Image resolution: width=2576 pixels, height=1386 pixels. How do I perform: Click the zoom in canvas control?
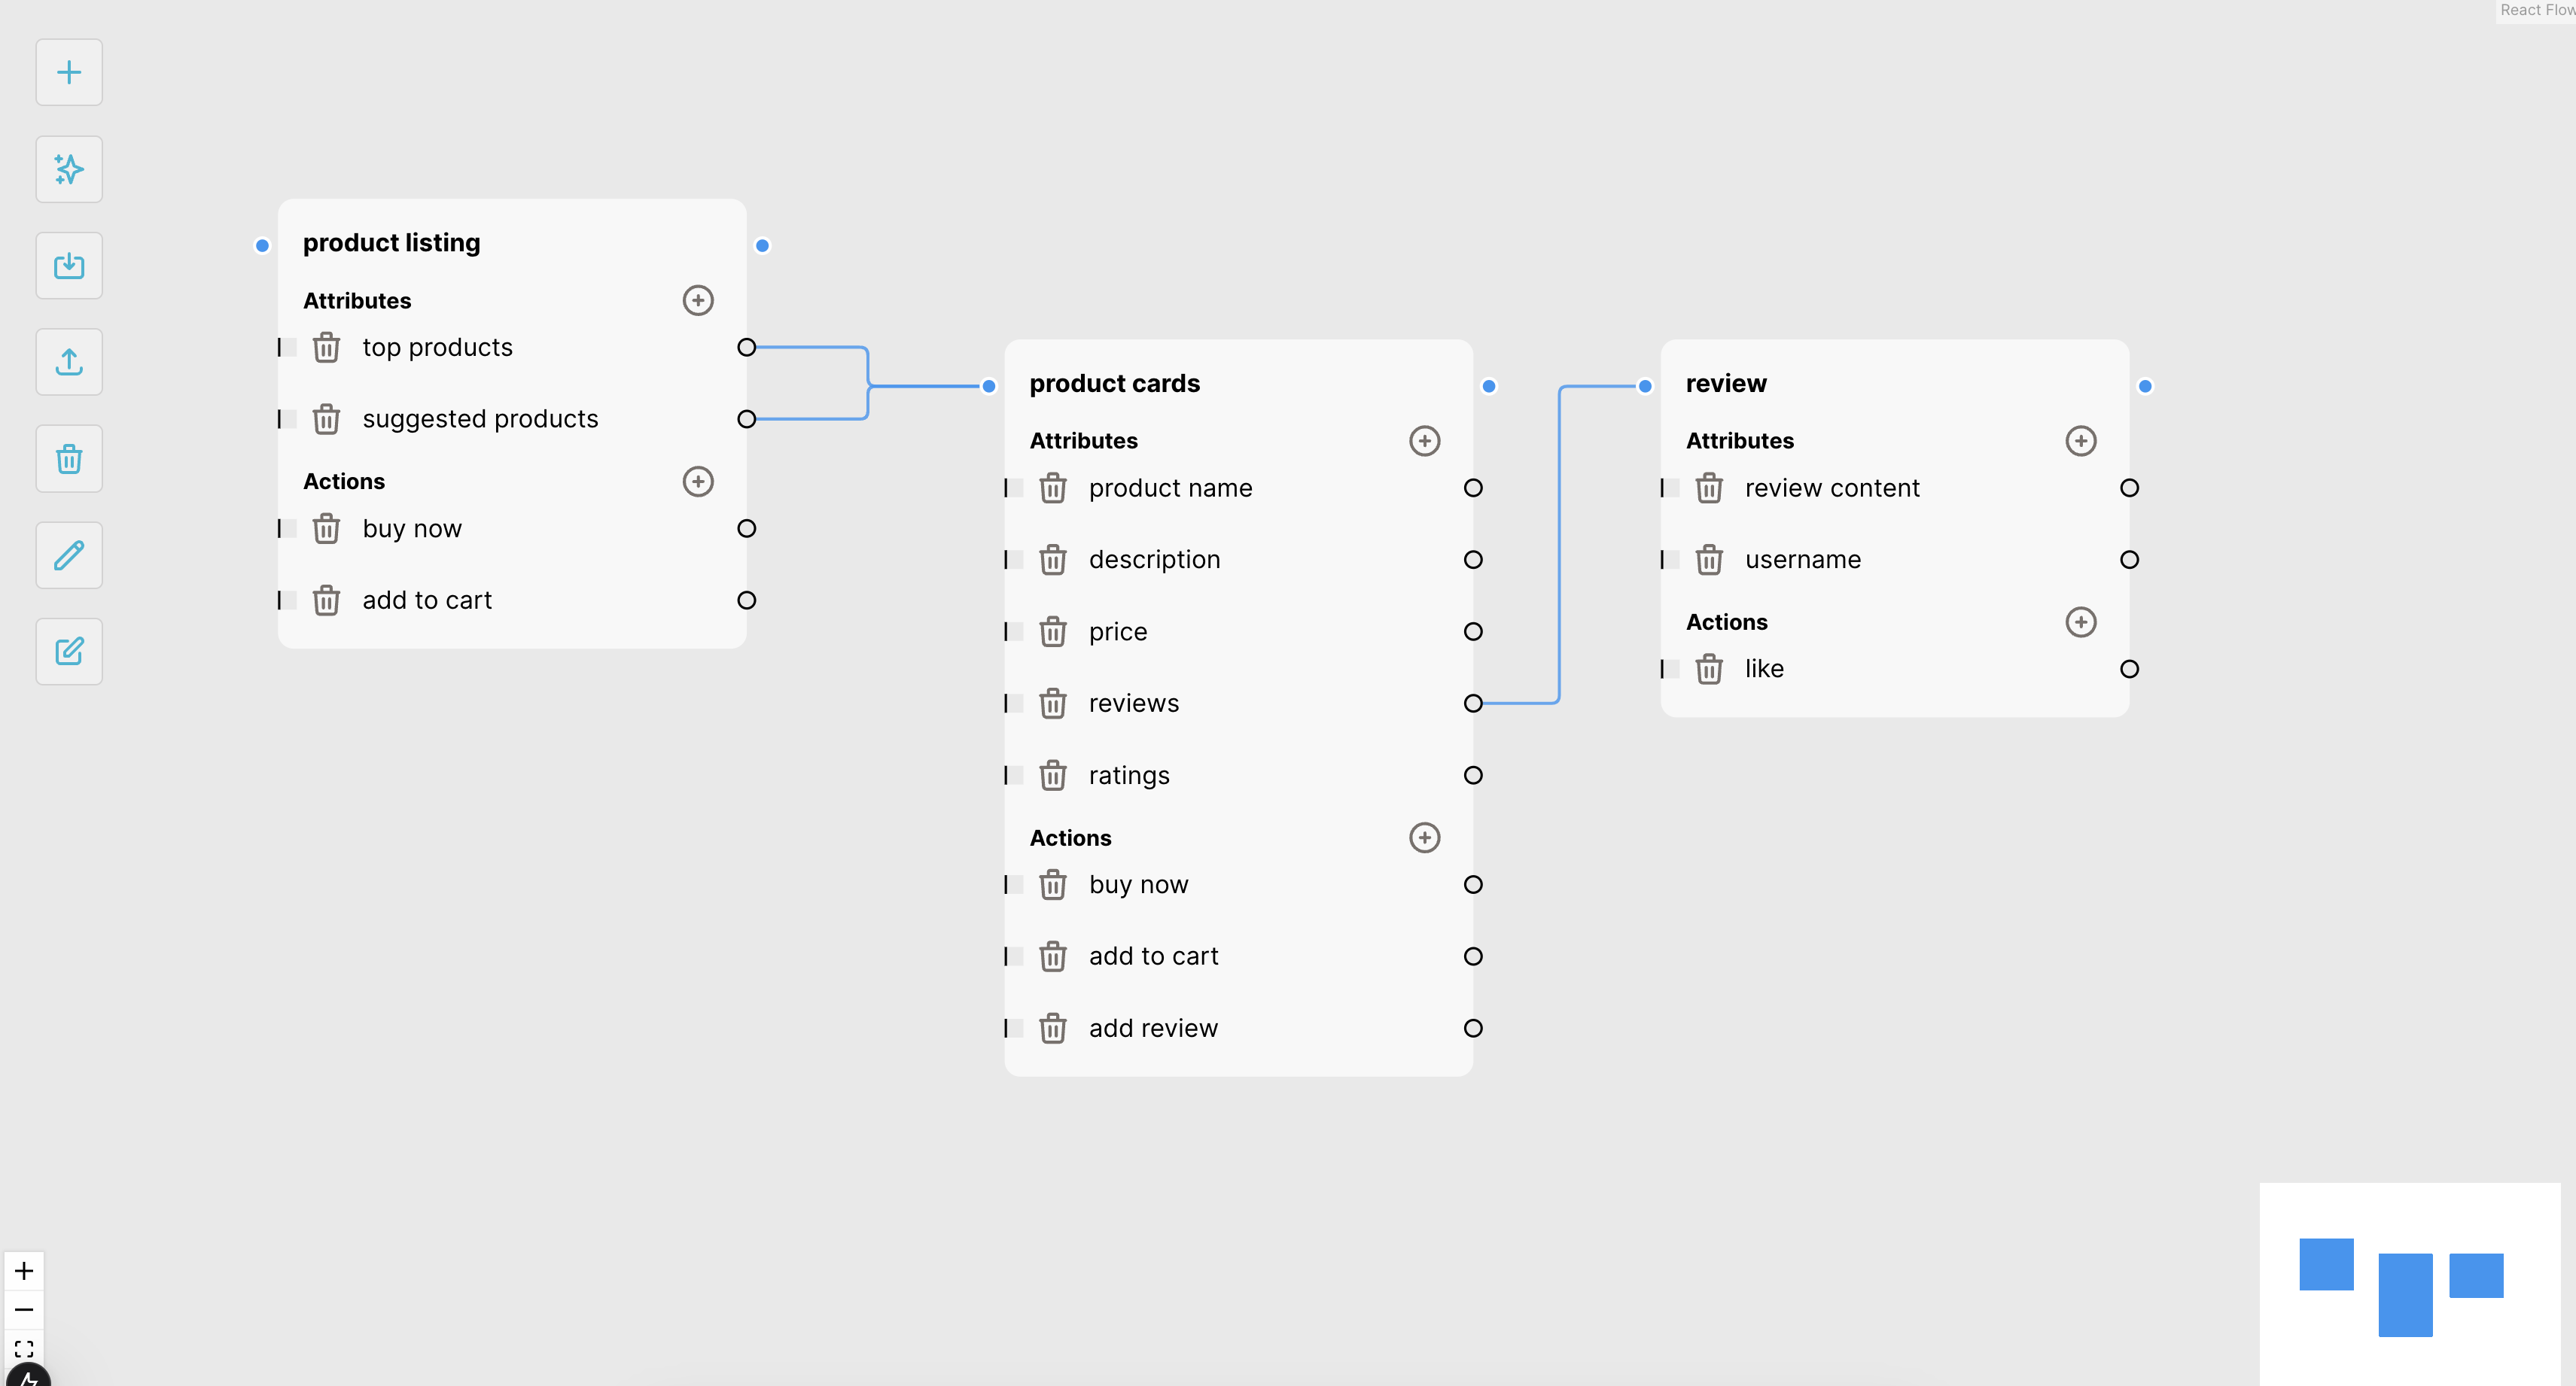pyautogui.click(x=24, y=1271)
